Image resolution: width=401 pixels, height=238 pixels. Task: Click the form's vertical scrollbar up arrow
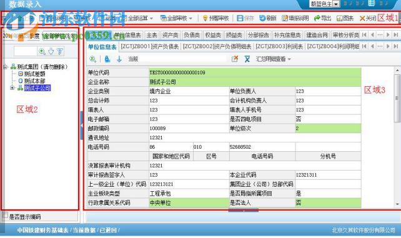[x=397, y=70]
